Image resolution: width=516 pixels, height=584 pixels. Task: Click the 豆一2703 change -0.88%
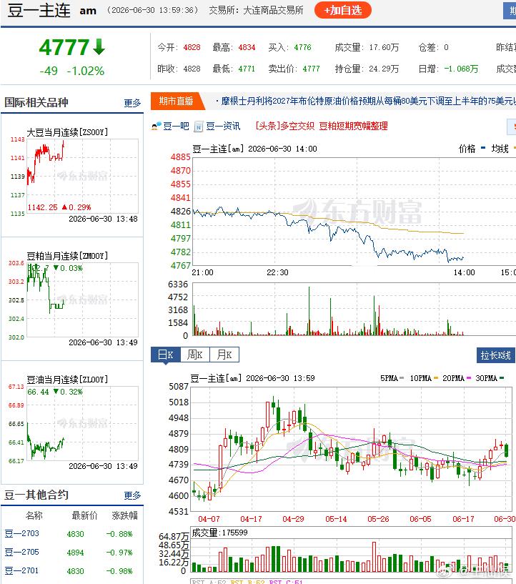click(119, 534)
